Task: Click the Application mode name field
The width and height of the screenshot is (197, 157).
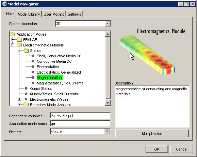Action: [x=80, y=123]
